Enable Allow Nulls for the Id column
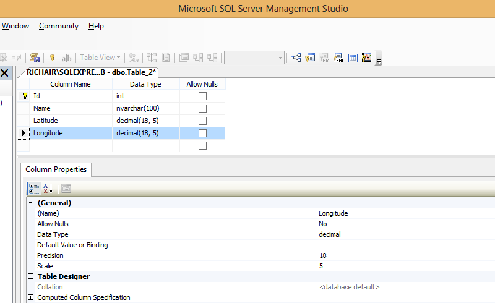The image size is (495, 303). [202, 96]
